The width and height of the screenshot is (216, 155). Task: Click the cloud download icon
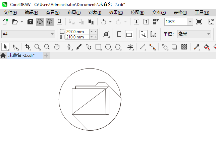pyautogui.click(x=40, y=22)
